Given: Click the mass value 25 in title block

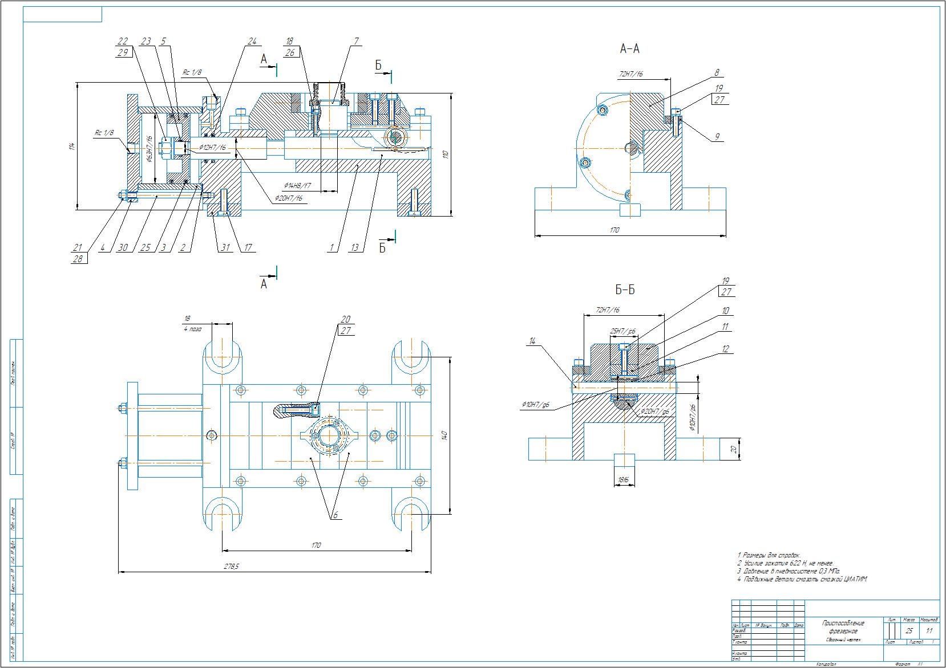Looking at the screenshot, I should 909,631.
